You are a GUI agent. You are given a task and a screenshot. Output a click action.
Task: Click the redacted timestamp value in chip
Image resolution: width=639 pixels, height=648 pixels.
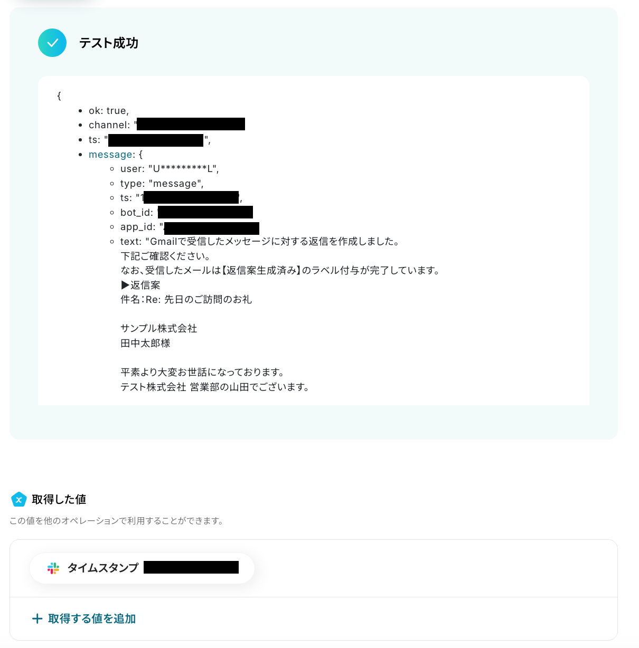tap(191, 568)
